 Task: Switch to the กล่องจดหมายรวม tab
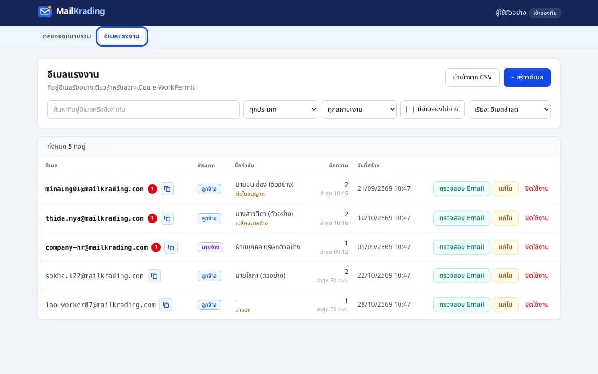click(x=67, y=36)
